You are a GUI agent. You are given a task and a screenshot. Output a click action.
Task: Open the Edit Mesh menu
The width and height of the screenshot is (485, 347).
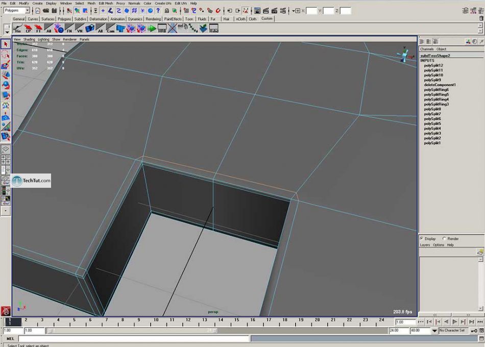[x=106, y=3]
